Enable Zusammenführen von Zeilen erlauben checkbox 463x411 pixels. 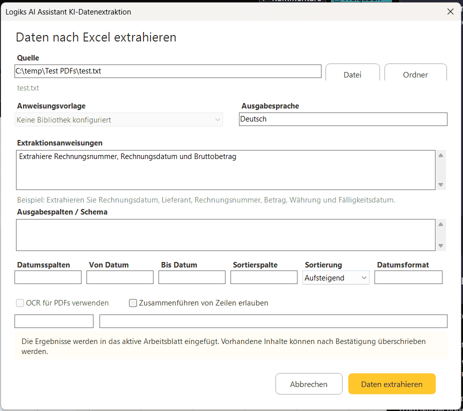[133, 303]
